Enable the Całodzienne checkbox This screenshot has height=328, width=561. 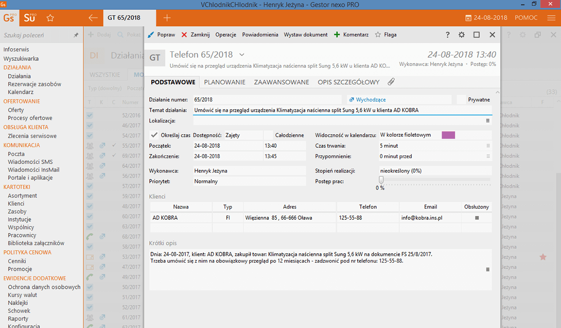coord(269,135)
